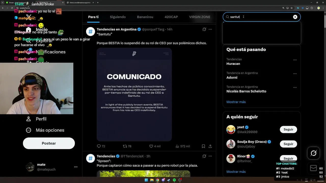This screenshot has height=183, width=326.
Task: Reply to the Santutu post with 72 comments
Action: (101, 146)
